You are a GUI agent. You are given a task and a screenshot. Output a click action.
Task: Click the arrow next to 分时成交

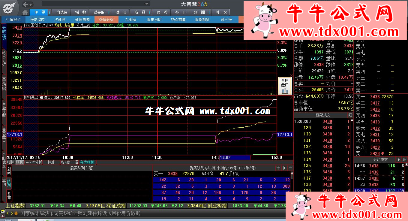[x=398, y=159]
